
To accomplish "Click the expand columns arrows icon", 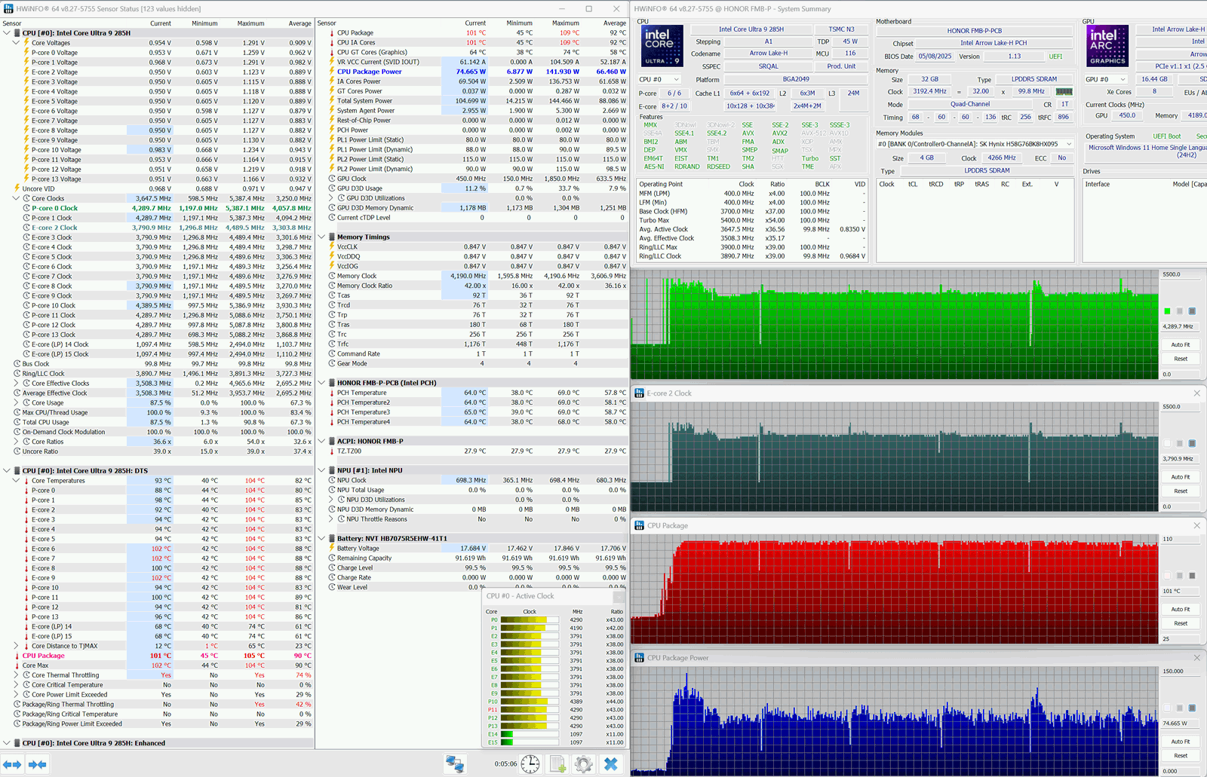I will (11, 764).
